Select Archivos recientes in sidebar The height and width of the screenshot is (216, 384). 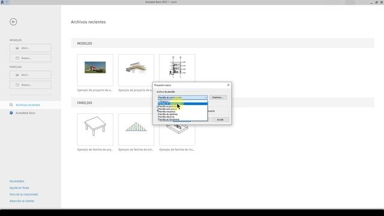[28, 105]
